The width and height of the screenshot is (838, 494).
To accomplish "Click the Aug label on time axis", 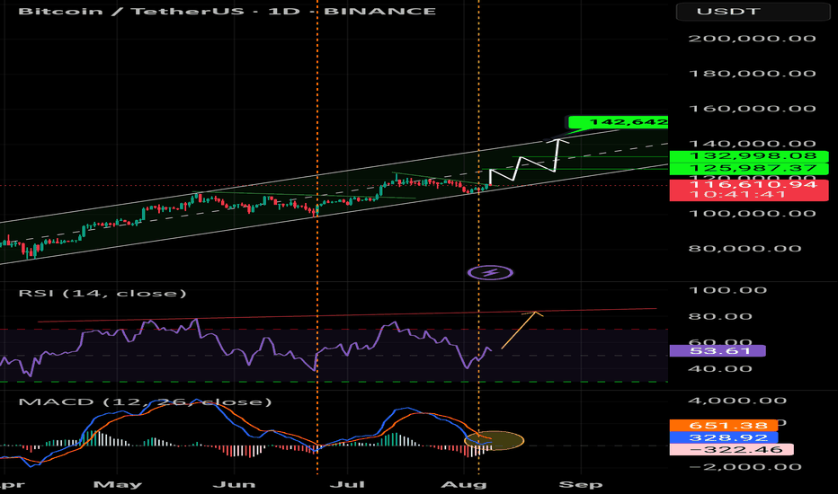I will click(464, 484).
